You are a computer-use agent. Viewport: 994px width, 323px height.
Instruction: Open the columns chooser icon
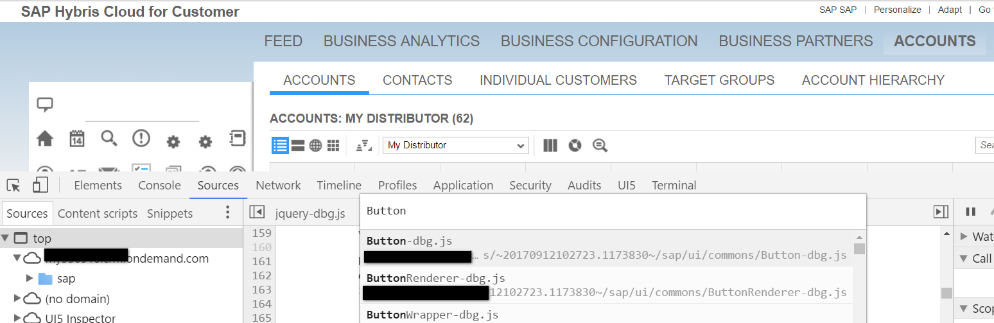click(x=550, y=146)
